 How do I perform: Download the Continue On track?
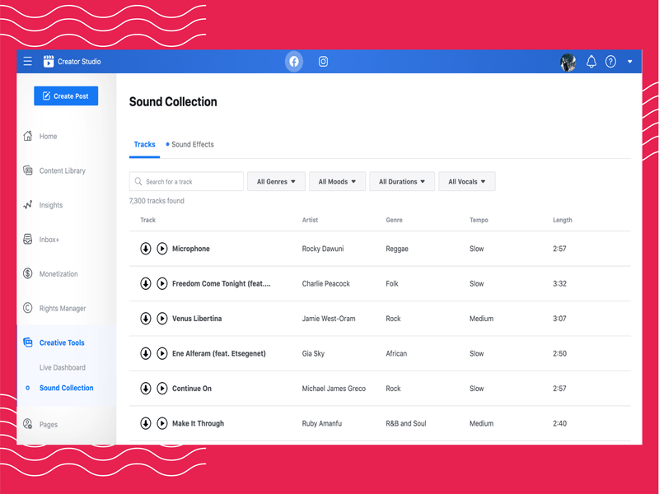[x=146, y=388]
